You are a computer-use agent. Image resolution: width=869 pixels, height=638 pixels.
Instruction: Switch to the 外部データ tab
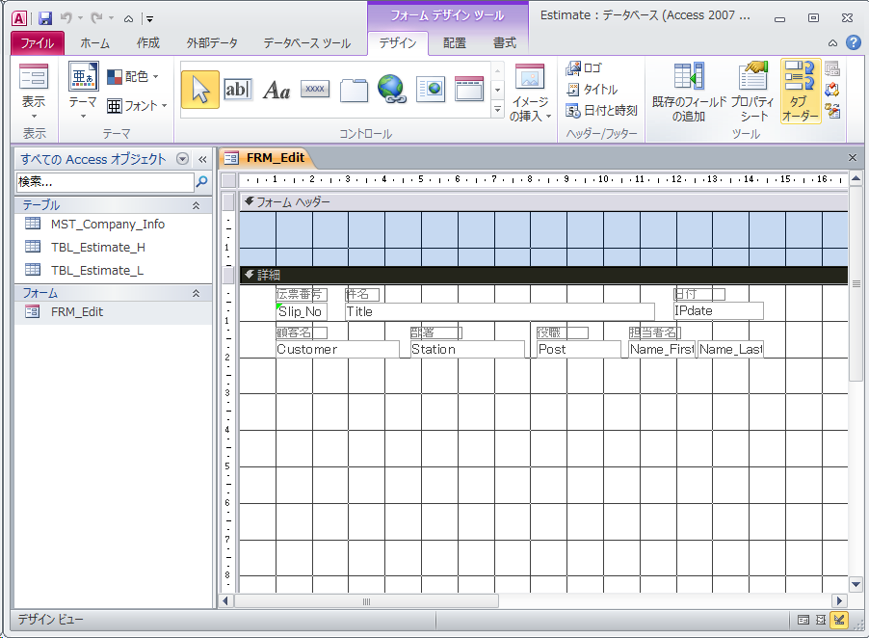click(212, 42)
